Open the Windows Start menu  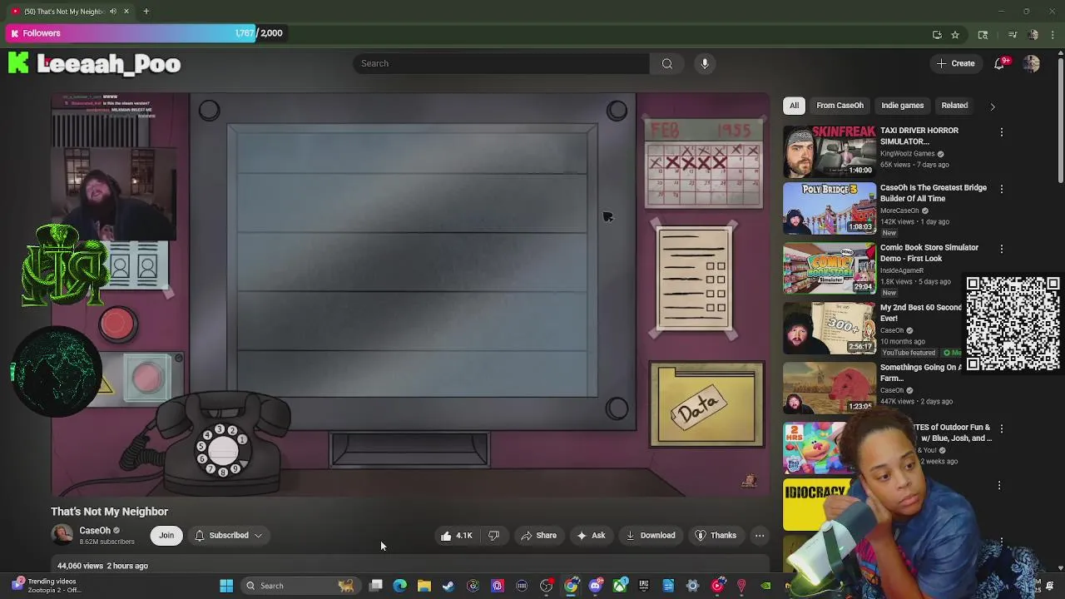click(226, 586)
